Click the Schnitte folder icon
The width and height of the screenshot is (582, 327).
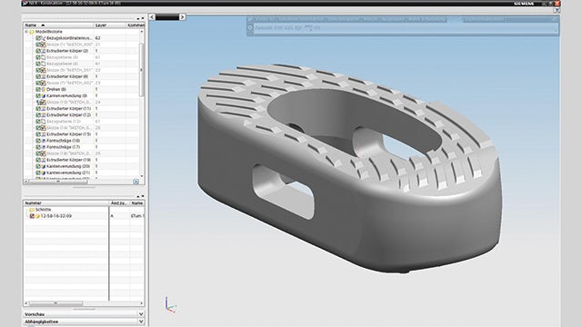32,210
